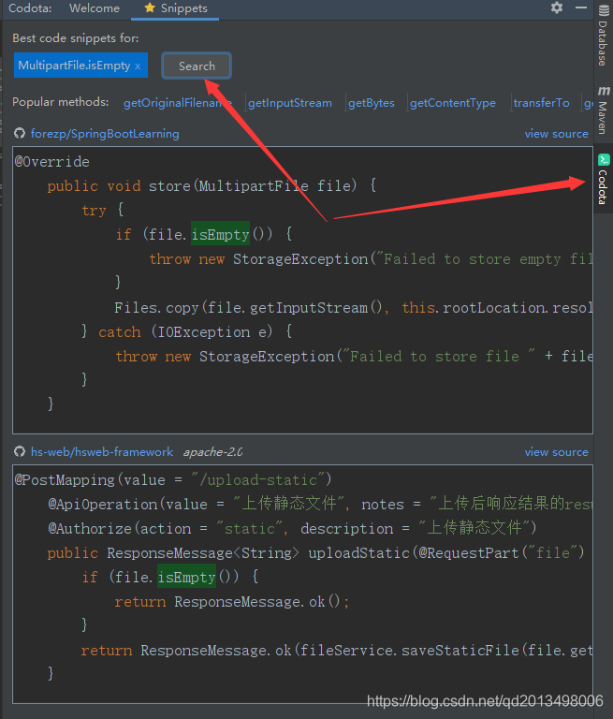Switch to the Snippets tab
This screenshot has width=613, height=719.
point(175,8)
